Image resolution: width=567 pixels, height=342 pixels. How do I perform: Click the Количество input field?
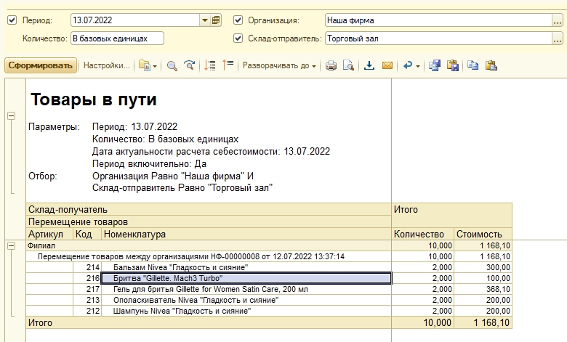[116, 38]
